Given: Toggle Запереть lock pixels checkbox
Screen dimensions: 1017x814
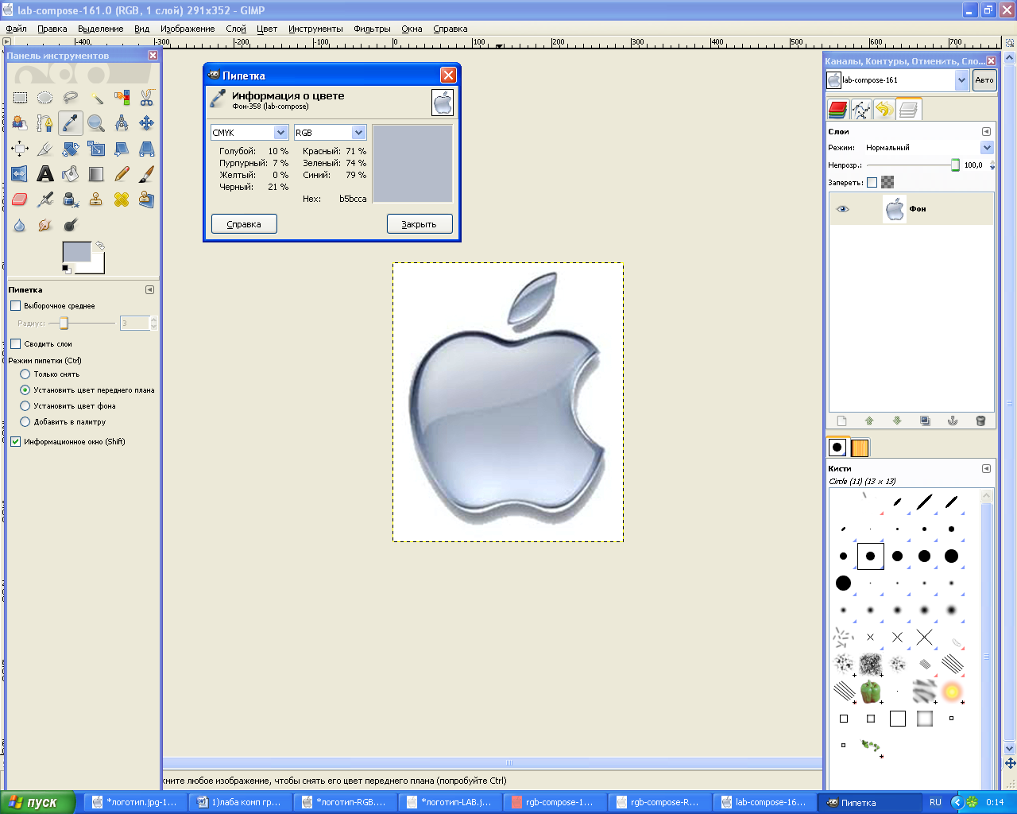Looking at the screenshot, I should (x=872, y=182).
